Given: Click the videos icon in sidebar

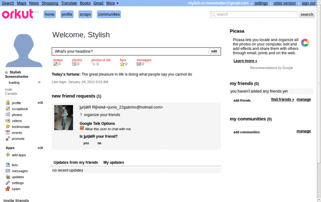Looking at the screenshot, I should pyautogui.click(x=8, y=120).
